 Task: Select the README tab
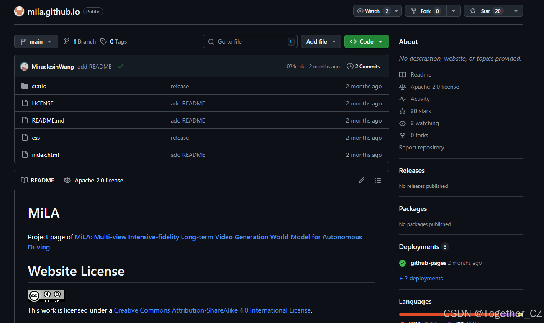point(37,180)
